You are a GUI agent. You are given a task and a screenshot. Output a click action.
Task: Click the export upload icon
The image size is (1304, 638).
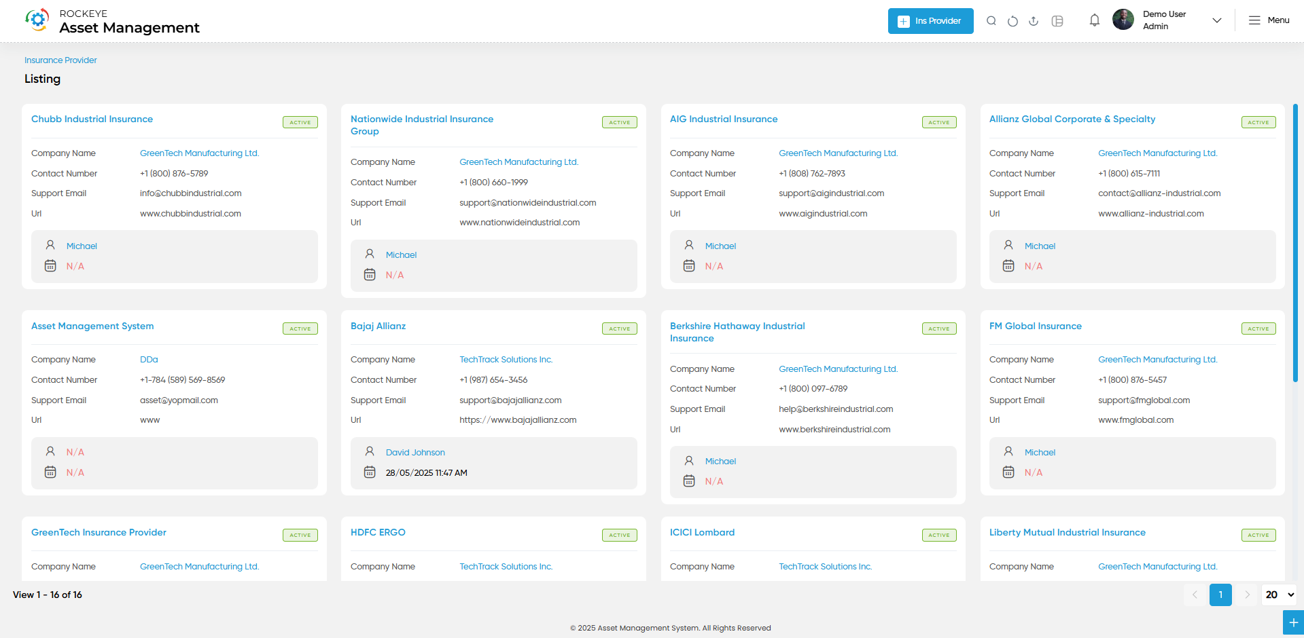[1034, 21]
